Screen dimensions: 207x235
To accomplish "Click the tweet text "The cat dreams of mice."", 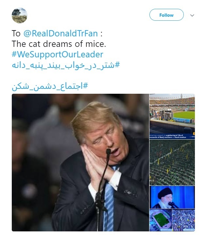I will pyautogui.click(x=59, y=44).
